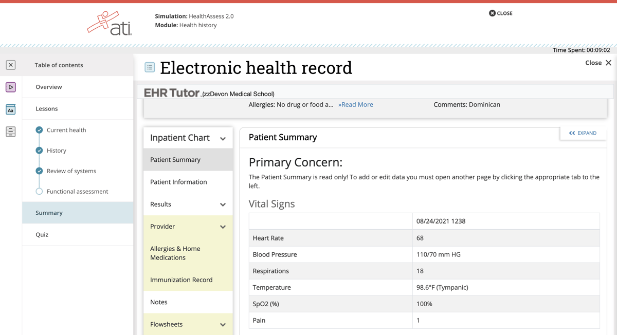
Task: Click the completed checkmark beside History
Action: coord(39,151)
